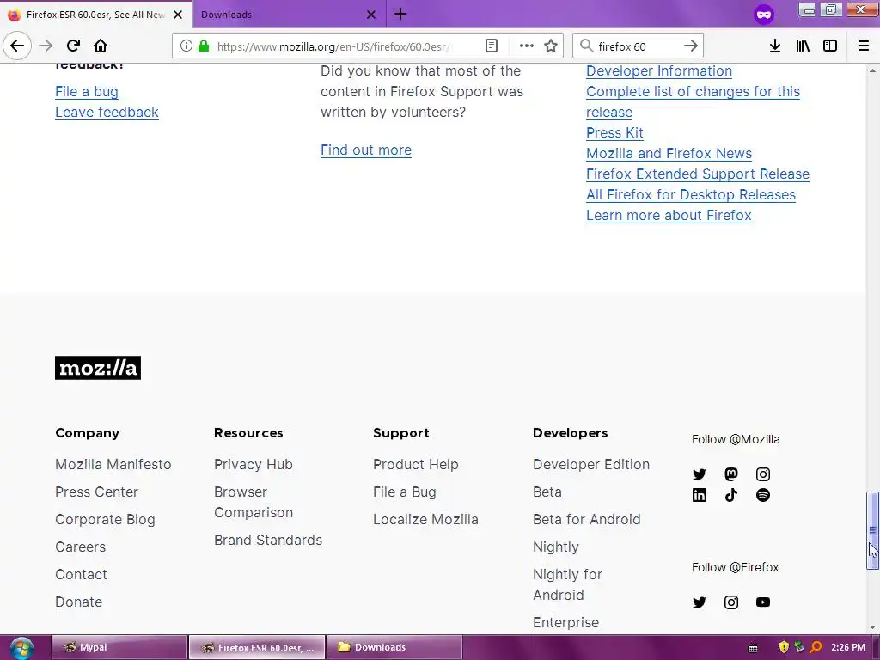Open page actions three-dot menu
This screenshot has height=660, width=880.
point(527,46)
